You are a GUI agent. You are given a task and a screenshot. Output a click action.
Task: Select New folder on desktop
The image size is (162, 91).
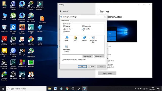click(x=42, y=20)
